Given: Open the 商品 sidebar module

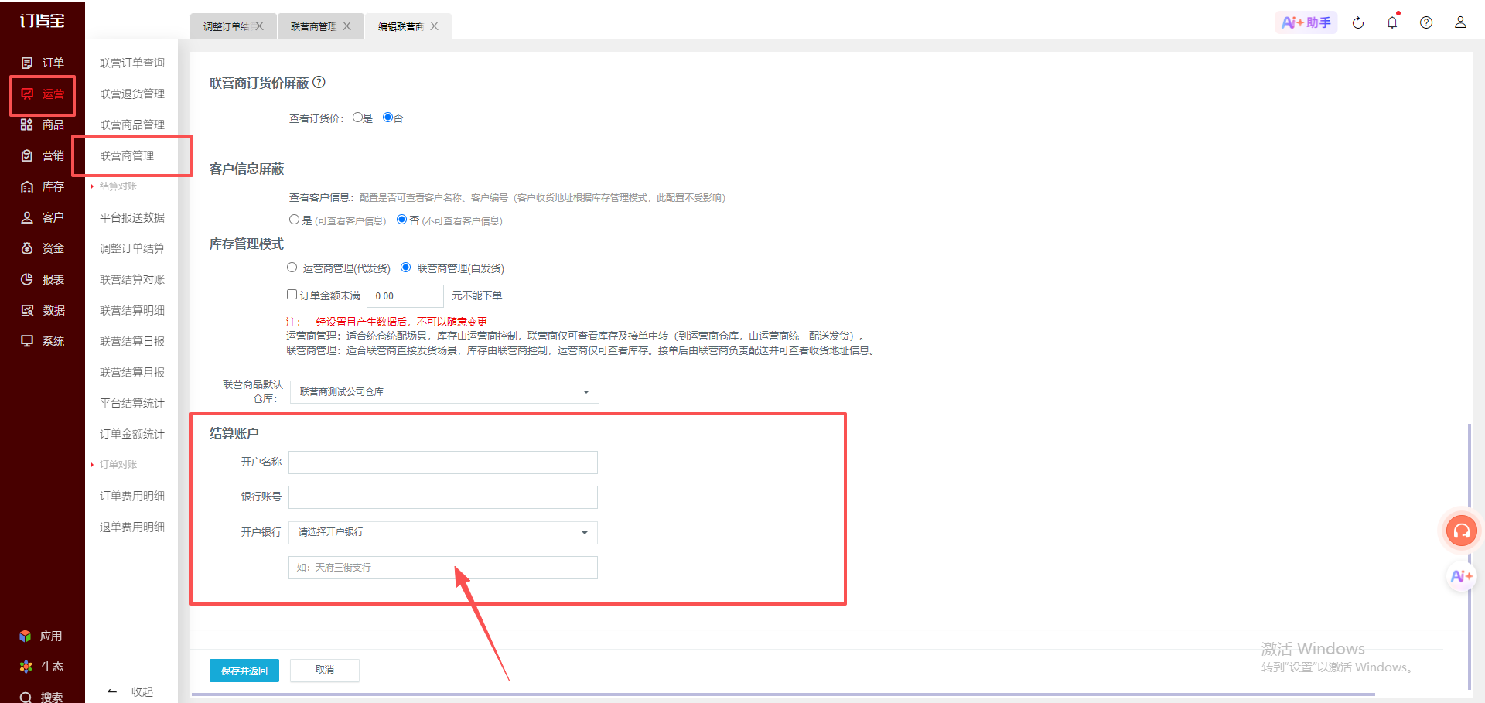Looking at the screenshot, I should [43, 125].
